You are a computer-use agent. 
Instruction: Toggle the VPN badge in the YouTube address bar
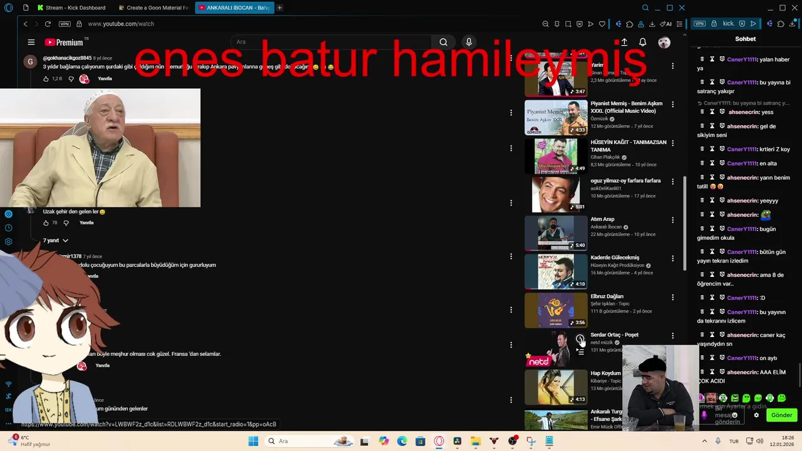(65, 24)
